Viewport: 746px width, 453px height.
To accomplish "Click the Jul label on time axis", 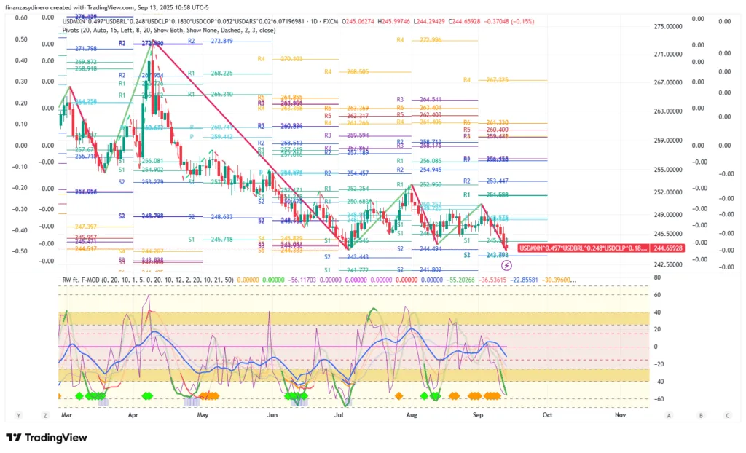I will 339,415.
